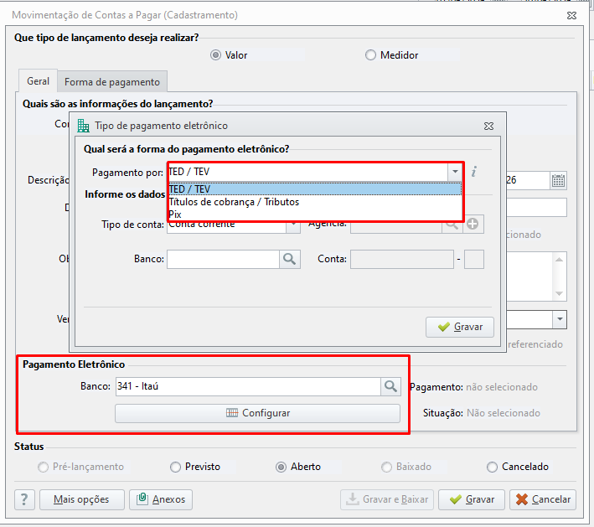This screenshot has width=594, height=527.
Task: Click the plus icon next to Agência
Action: 473,224
